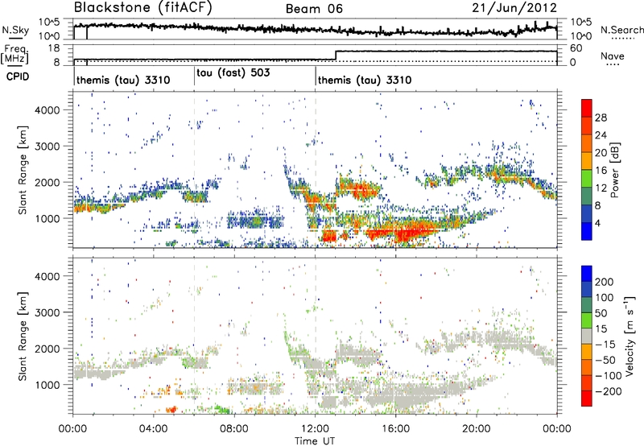Select the 'tau (fast) 503' CPID label

coord(233,72)
